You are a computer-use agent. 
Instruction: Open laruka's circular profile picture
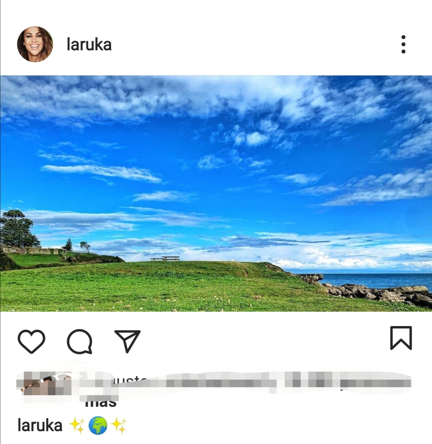pos(35,44)
